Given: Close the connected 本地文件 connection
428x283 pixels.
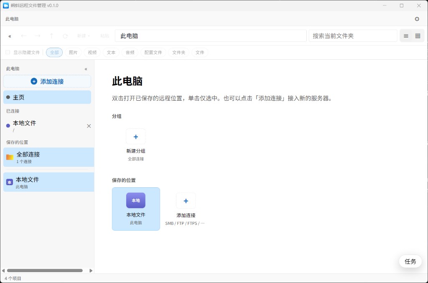Looking at the screenshot, I should pyautogui.click(x=89, y=126).
